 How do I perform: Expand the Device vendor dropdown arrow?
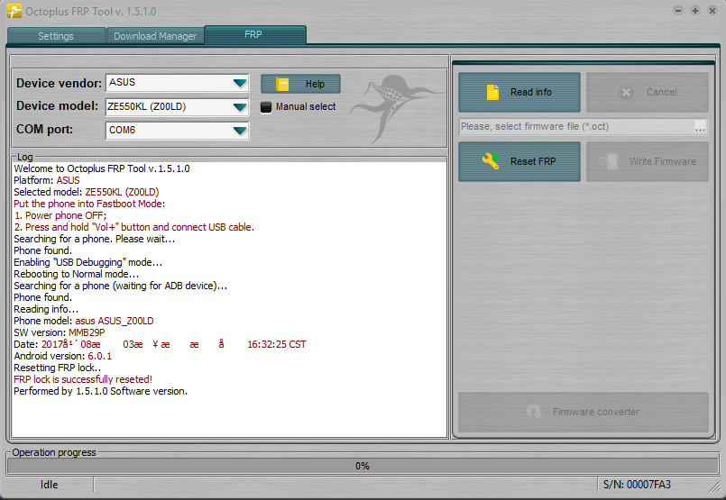240,83
